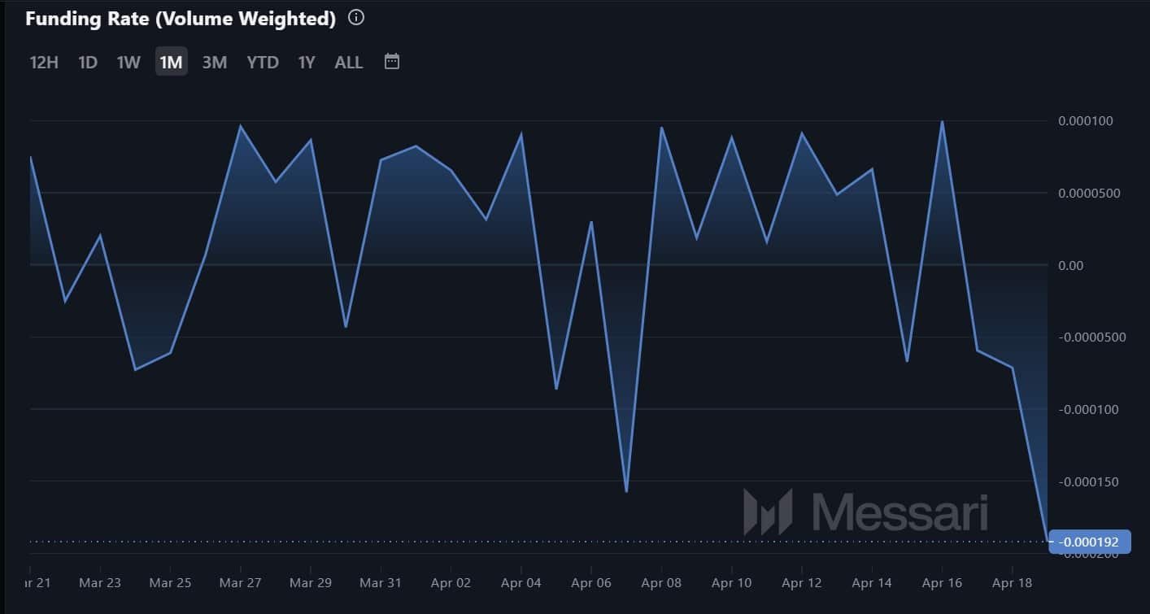Viewport: 1150px width, 614px height.
Task: Show ALL historical data
Action: pos(349,62)
